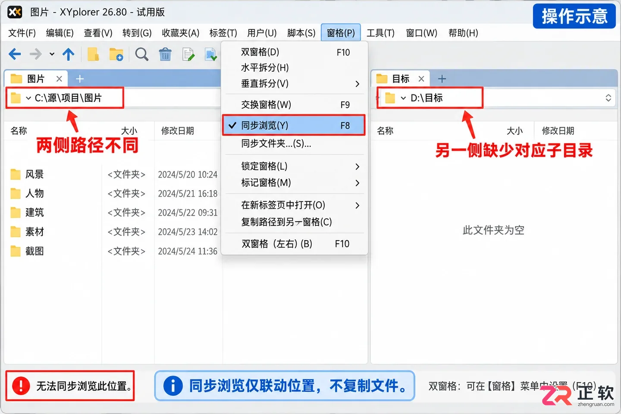
Task: Go up one level with the Up arrow
Action: [69, 54]
